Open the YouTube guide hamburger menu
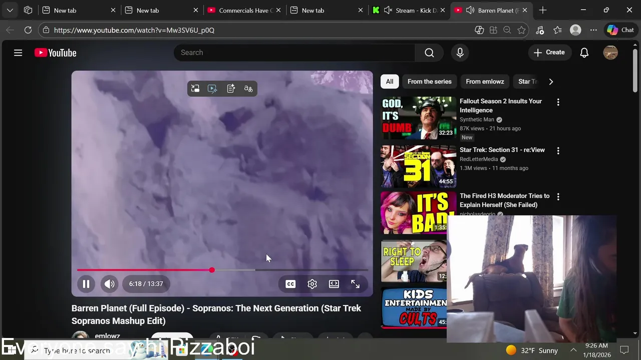The height and width of the screenshot is (360, 641). click(18, 52)
